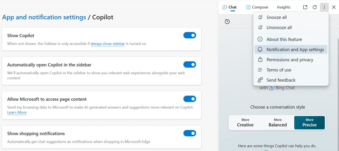Close the Copilot sidebar pane

[334, 7]
